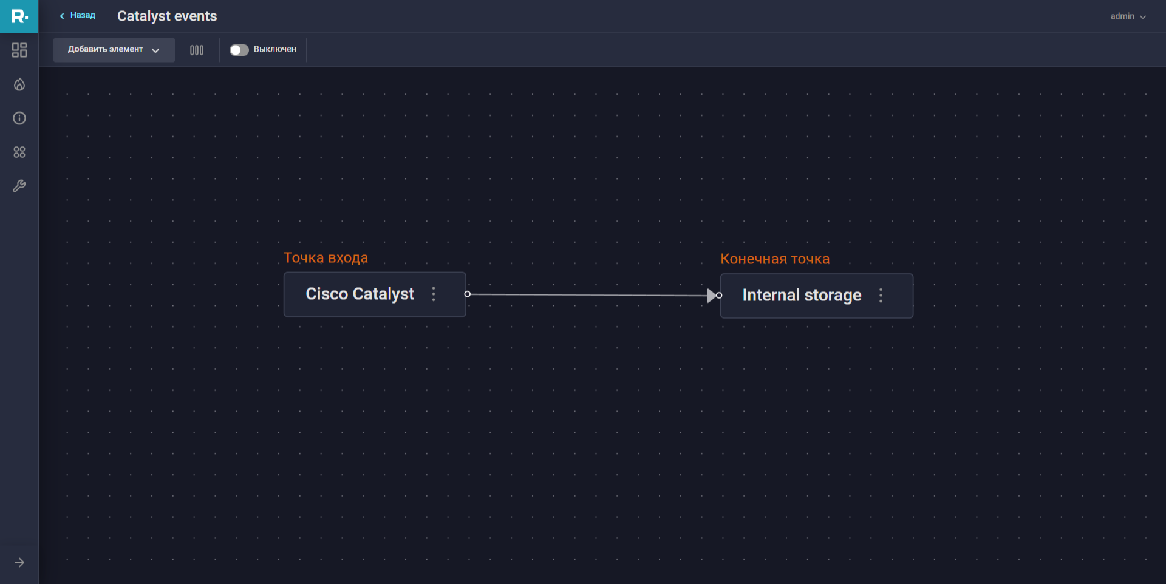The height and width of the screenshot is (584, 1166).
Task: Toggle the Выключен pipeline switch on
Action: pos(239,50)
